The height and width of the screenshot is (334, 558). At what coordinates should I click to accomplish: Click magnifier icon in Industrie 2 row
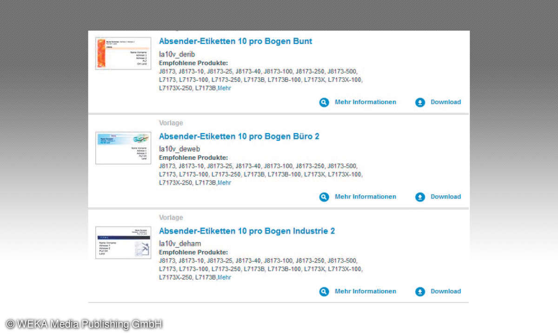324,292
